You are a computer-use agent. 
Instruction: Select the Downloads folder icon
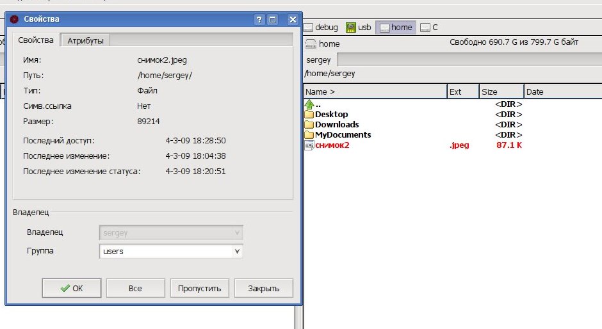(309, 125)
